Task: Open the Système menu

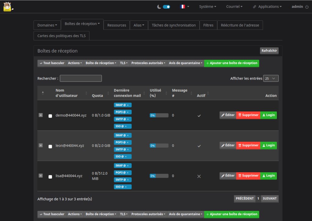Action: pos(207,7)
